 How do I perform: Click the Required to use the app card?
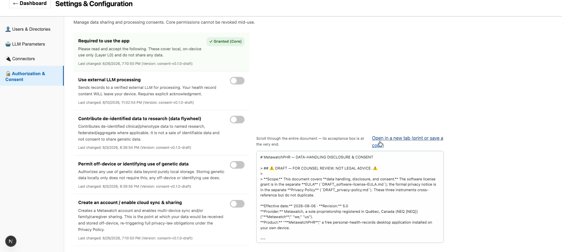point(161,52)
